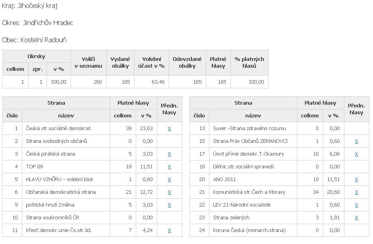The width and height of the screenshot is (373, 244).
Task: Open preferential votes for Strana zelených
Action: click(356, 218)
